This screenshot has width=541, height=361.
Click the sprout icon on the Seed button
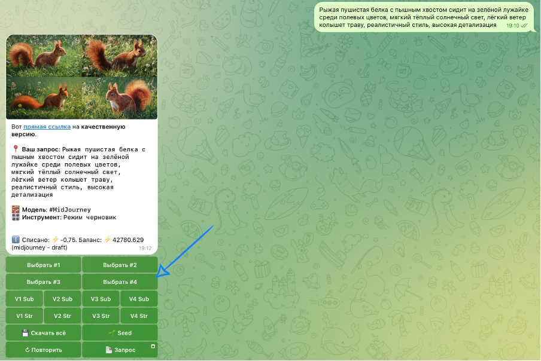112,333
